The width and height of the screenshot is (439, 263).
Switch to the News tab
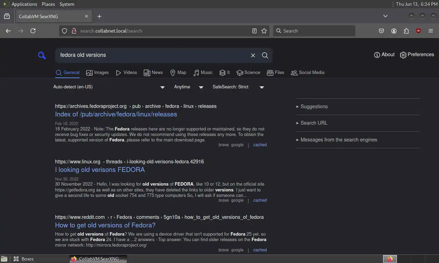click(153, 73)
